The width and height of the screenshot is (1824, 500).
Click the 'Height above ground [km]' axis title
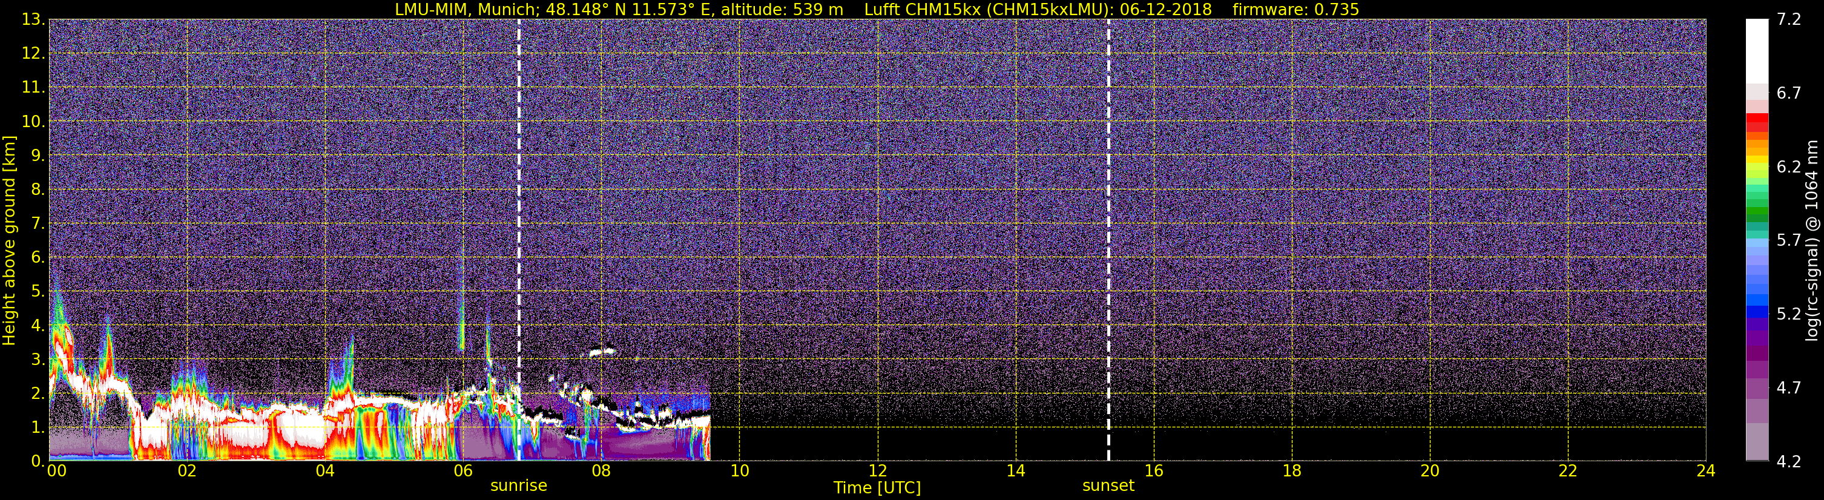(x=9, y=240)
